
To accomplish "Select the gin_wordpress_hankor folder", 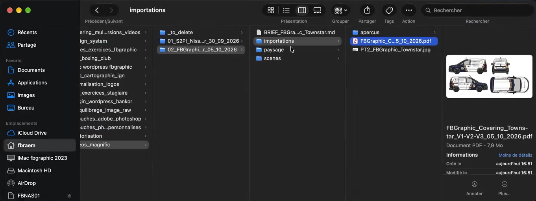I will 115,101.
